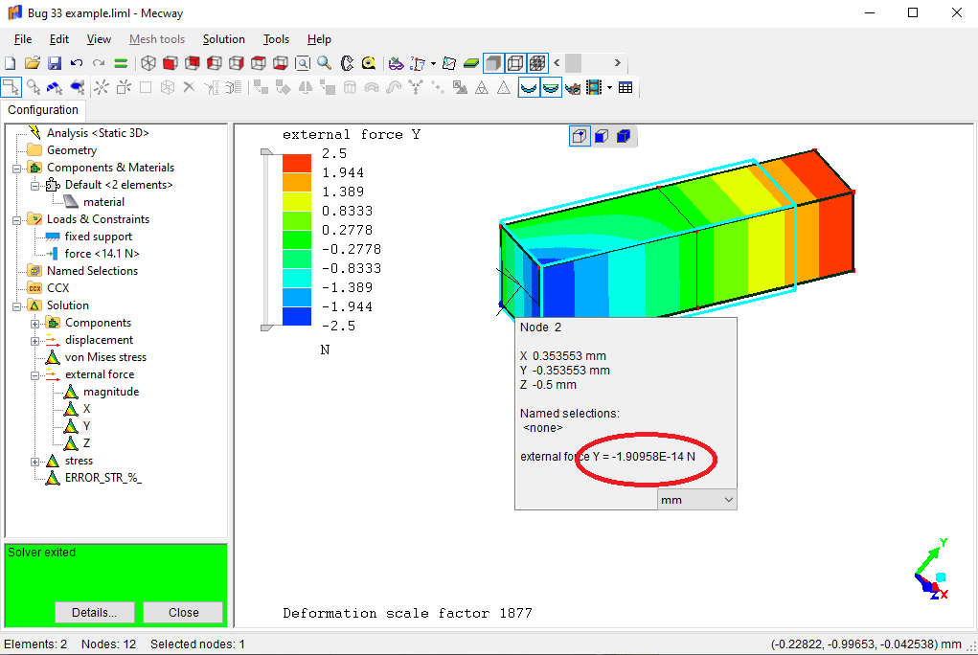The width and height of the screenshot is (978, 655).
Task: Select the front-face red cube view icon
Action: click(171, 63)
